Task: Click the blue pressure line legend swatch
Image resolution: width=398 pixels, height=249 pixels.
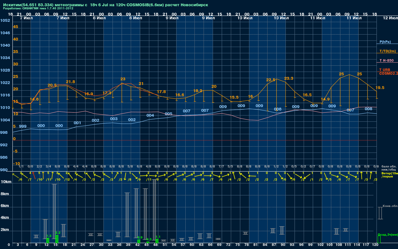Action: pos(387,44)
